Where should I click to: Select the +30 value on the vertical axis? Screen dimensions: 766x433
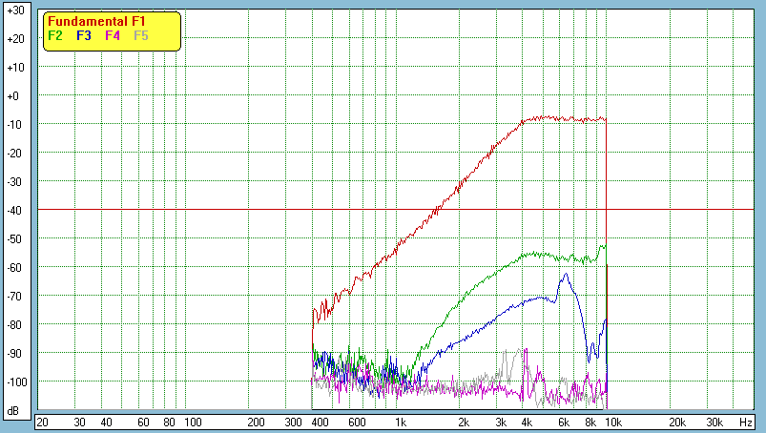tap(14, 10)
